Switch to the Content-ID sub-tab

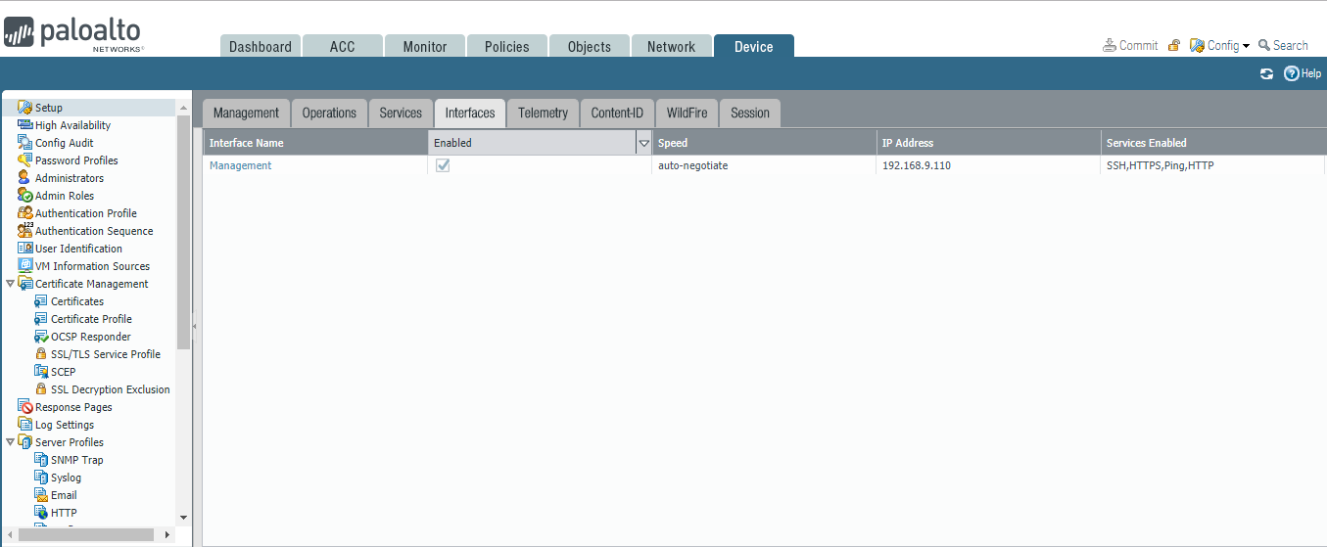617,113
